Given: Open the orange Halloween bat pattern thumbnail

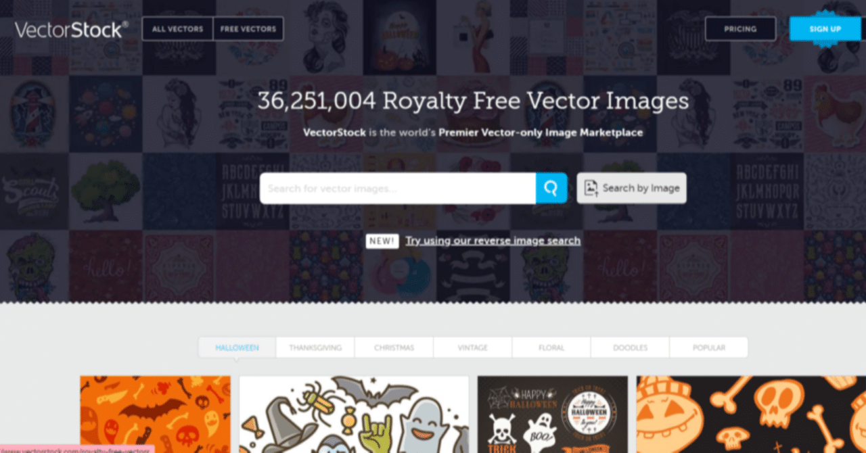Looking at the screenshot, I should [155, 414].
